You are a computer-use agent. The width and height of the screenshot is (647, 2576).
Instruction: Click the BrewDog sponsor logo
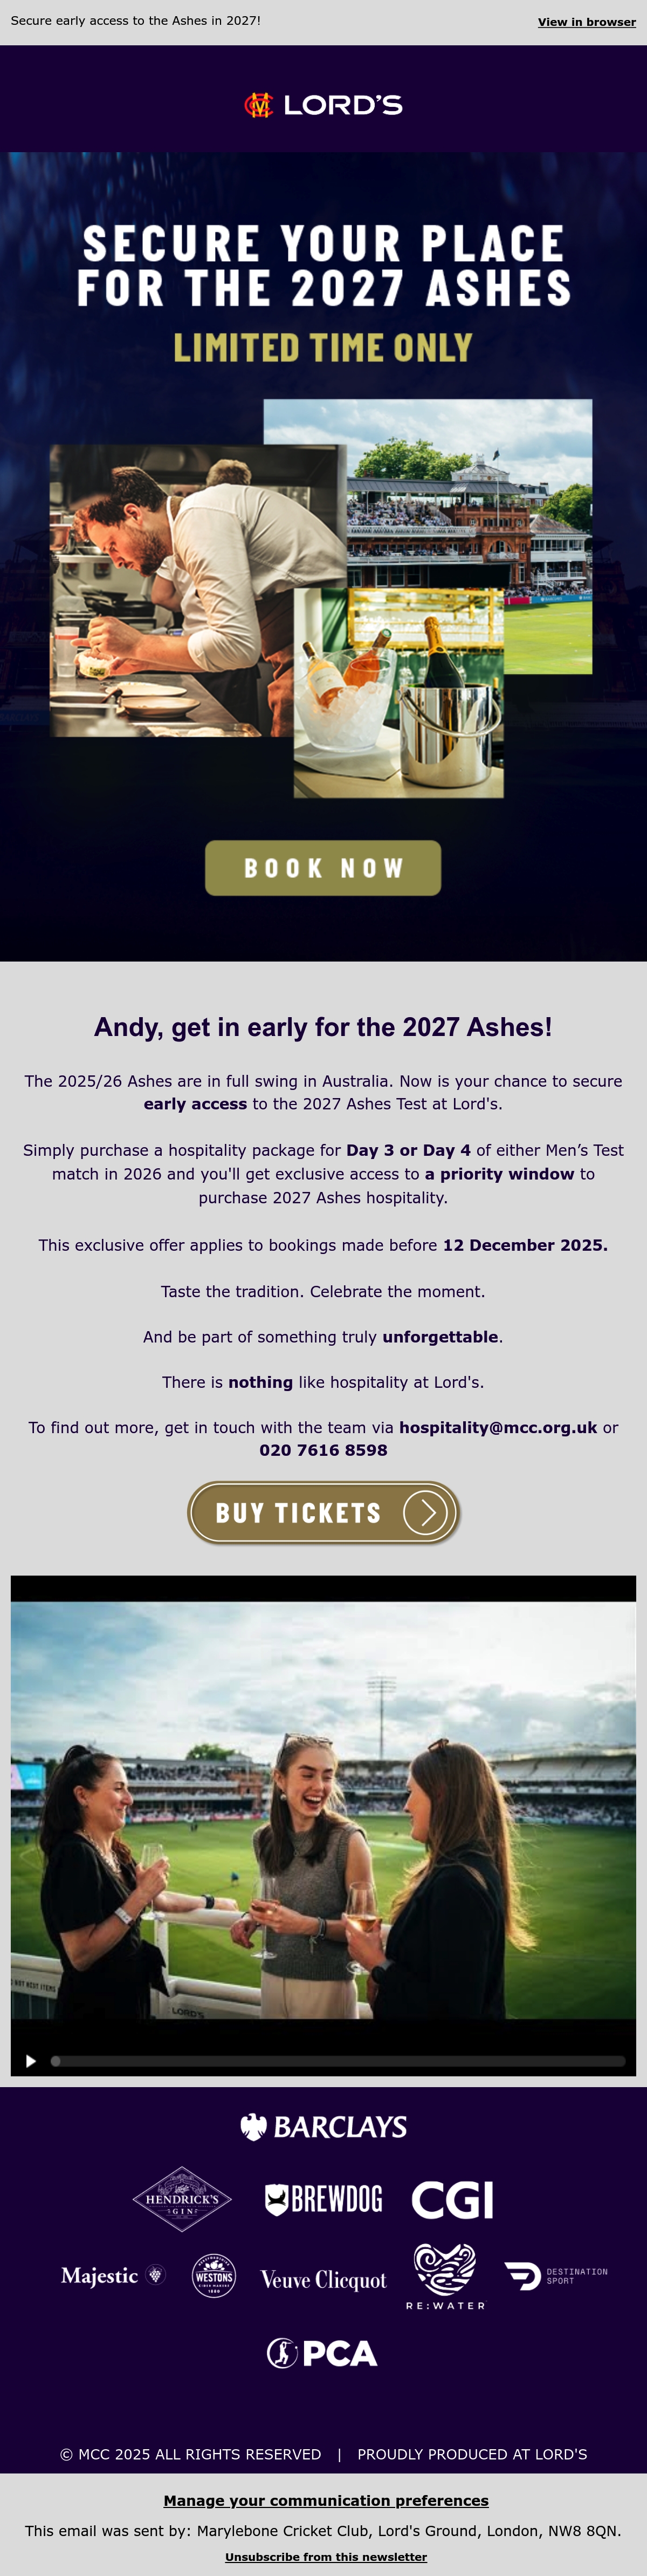(323, 2199)
